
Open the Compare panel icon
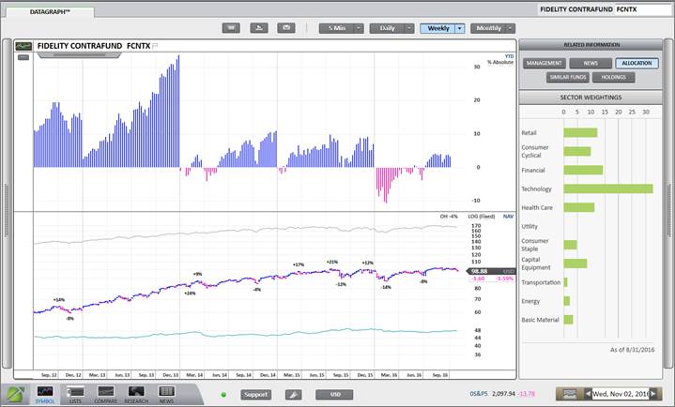(106, 393)
